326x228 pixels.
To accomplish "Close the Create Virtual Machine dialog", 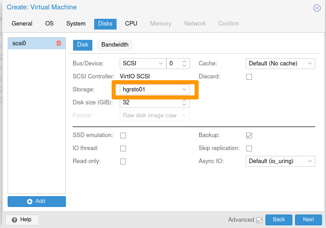I will 317,8.
